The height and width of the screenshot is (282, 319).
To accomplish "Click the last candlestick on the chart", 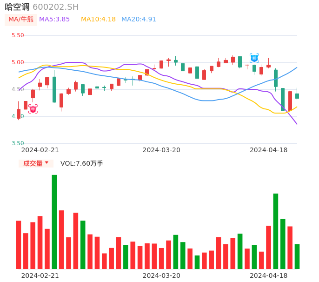I will pyautogui.click(x=297, y=96).
